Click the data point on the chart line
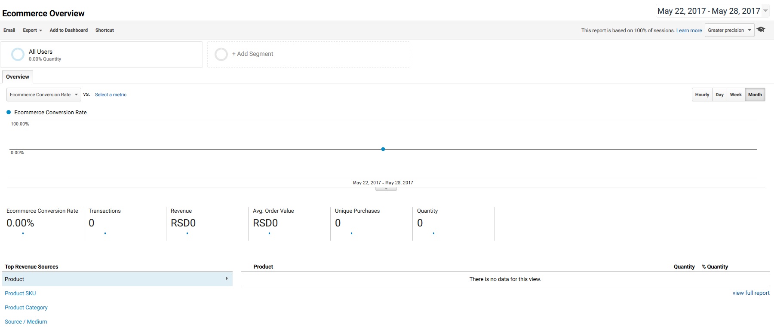The image size is (774, 327). (383, 149)
